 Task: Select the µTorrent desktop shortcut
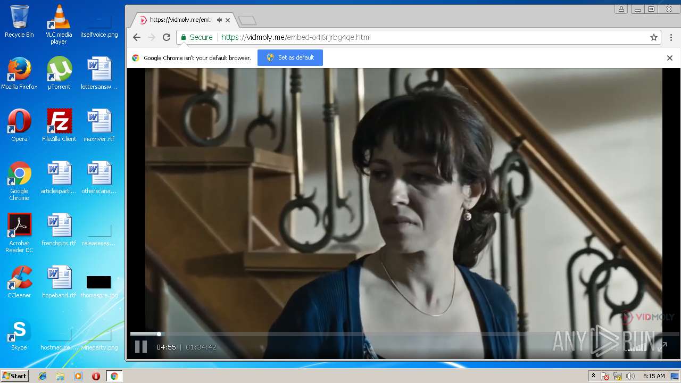pos(59,73)
